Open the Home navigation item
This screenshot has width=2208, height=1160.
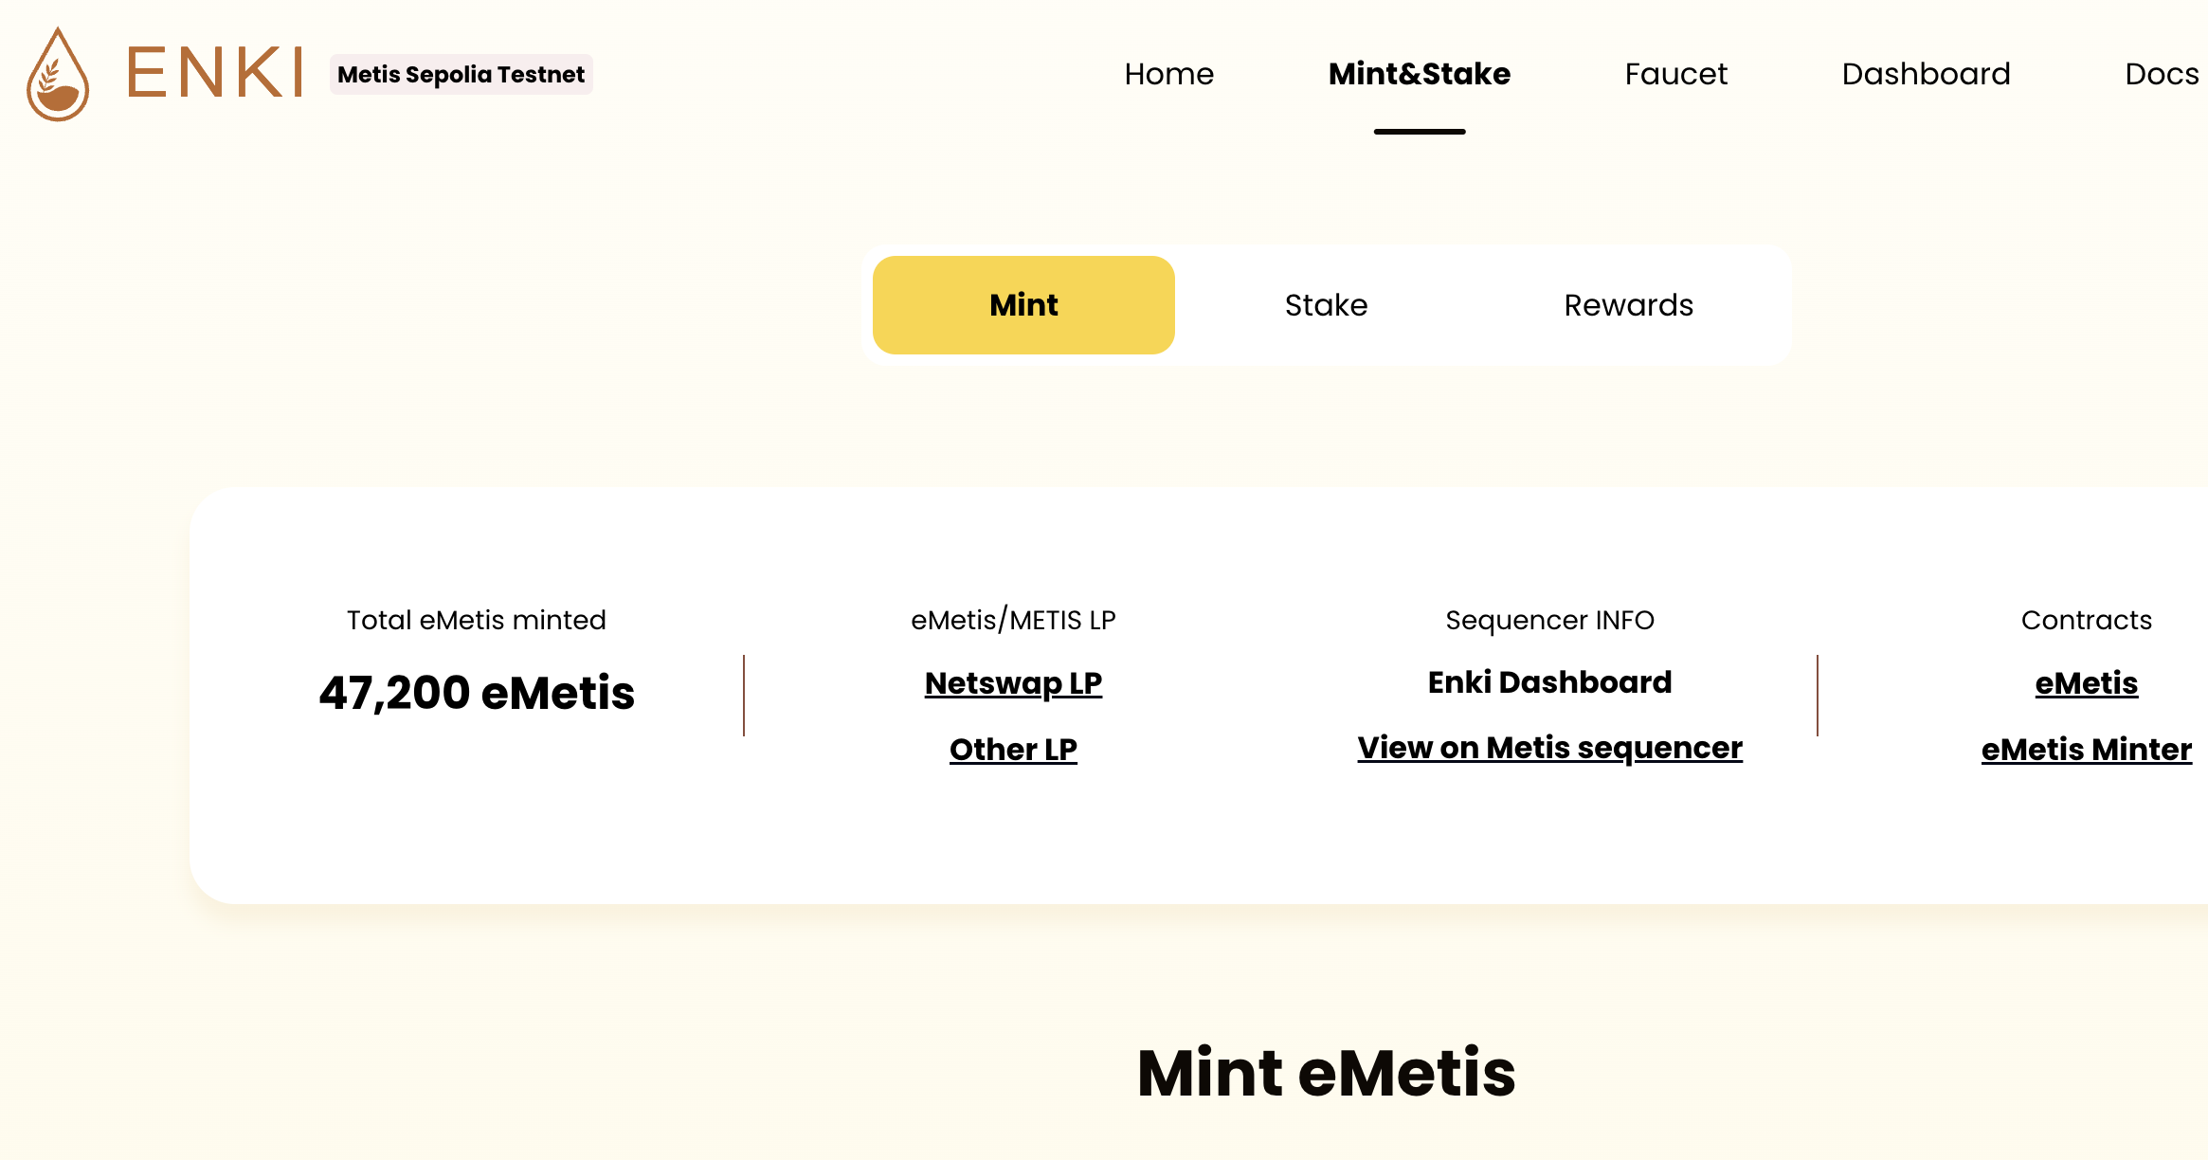coord(1169,74)
